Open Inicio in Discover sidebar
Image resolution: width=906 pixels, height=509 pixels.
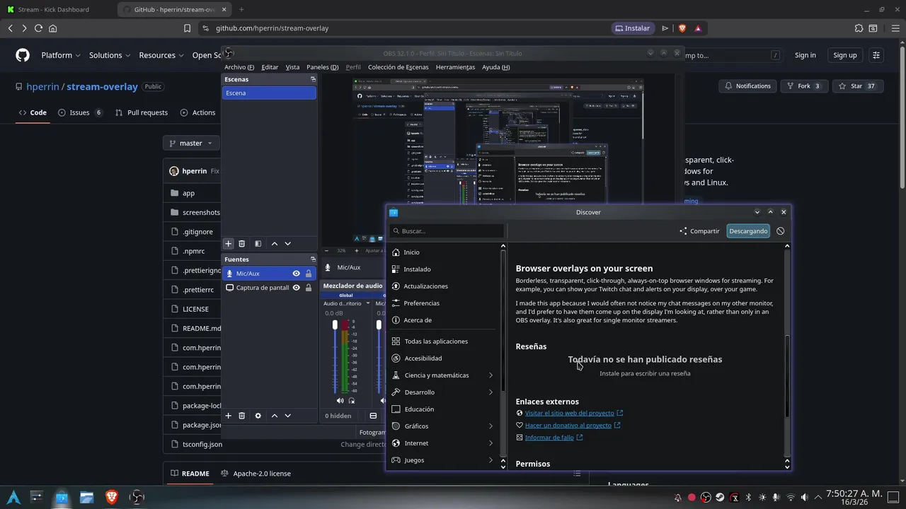point(444,252)
